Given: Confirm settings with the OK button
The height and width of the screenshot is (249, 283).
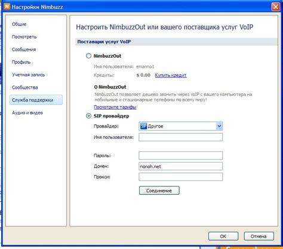Looking at the screenshot, I should click(x=223, y=236).
